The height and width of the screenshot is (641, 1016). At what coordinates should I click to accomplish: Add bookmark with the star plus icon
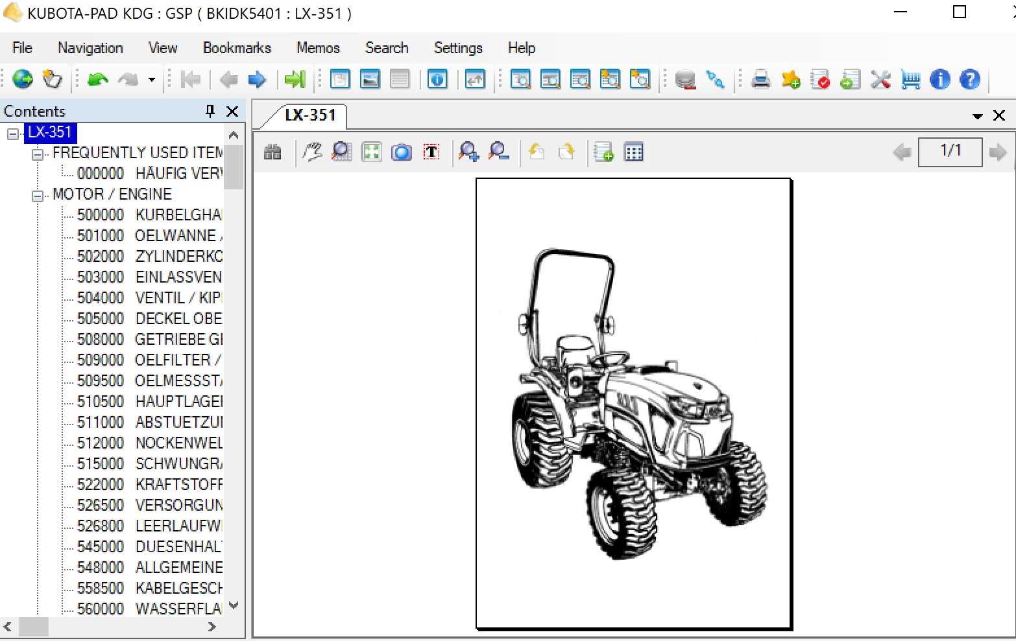[x=790, y=80]
